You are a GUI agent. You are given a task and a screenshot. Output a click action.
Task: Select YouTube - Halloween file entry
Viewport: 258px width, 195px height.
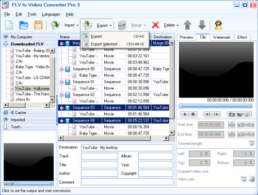(x=33, y=88)
